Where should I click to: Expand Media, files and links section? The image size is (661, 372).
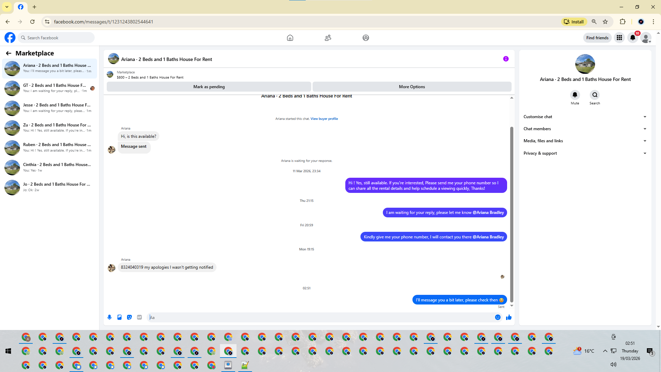pyautogui.click(x=585, y=141)
